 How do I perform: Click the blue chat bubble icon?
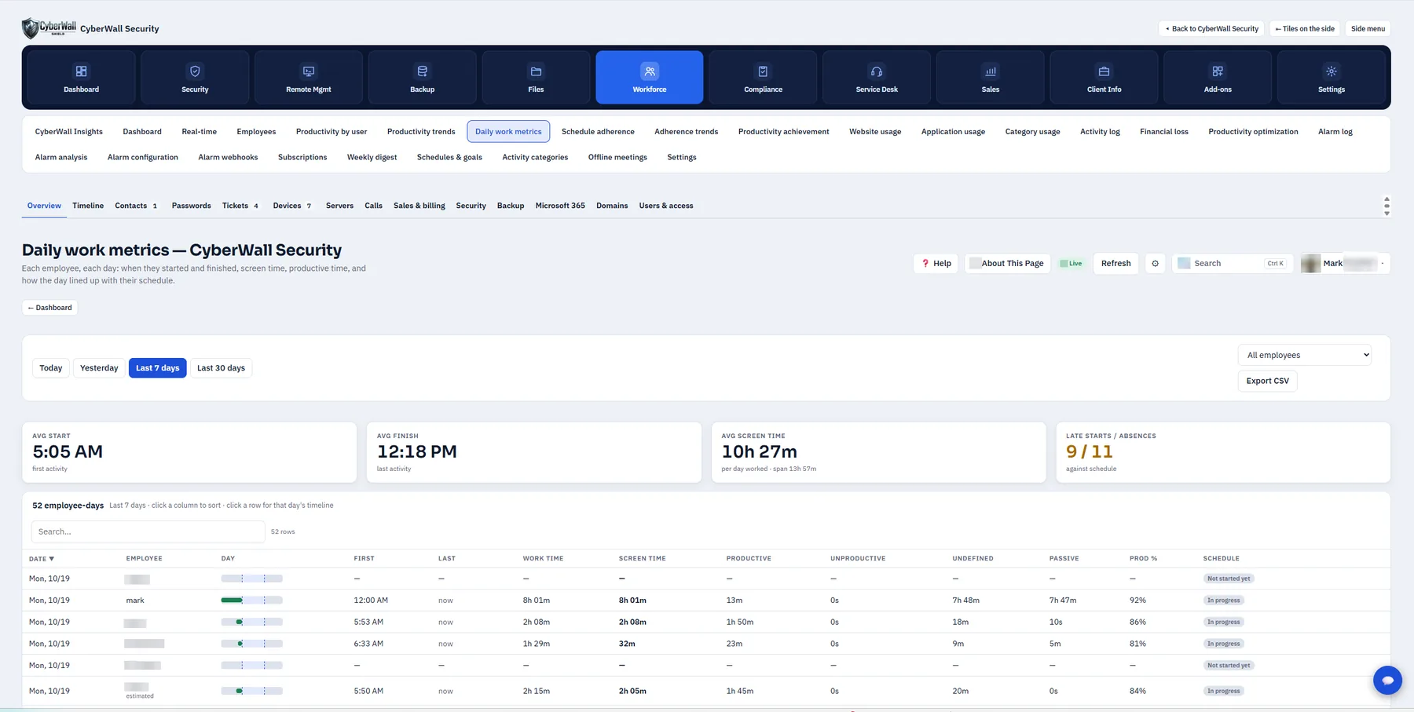1387,680
